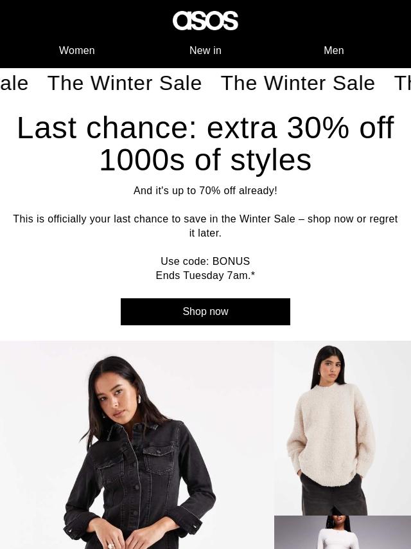Click the 'Use code: BONUS' text
Screen dimensions: 411x549
click(x=205, y=261)
